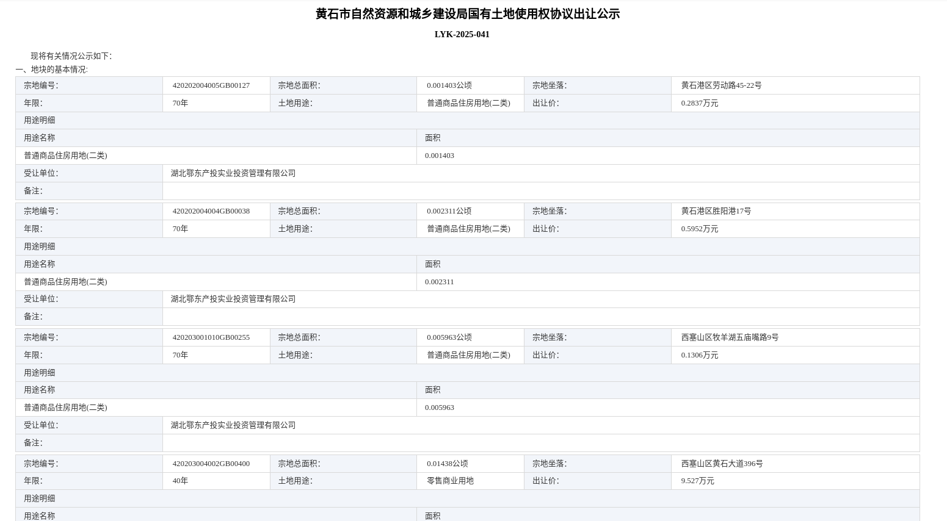Select parcel number 420203001010GB00255
The height and width of the screenshot is (521, 947).
click(x=211, y=337)
